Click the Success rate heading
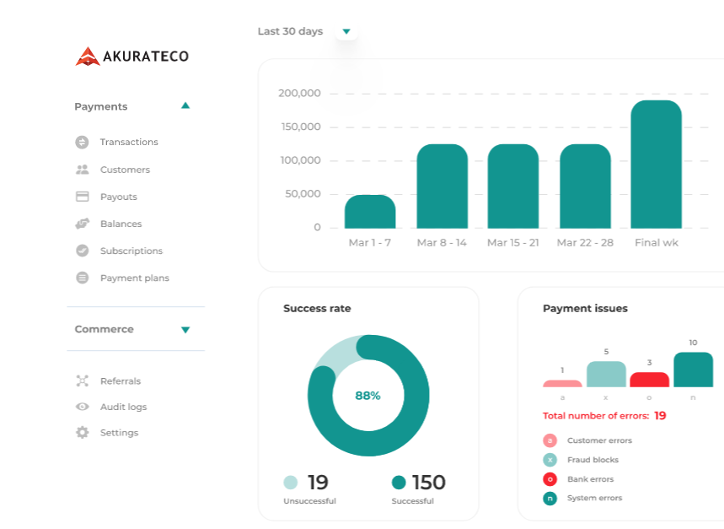The image size is (724, 529). pyautogui.click(x=317, y=309)
